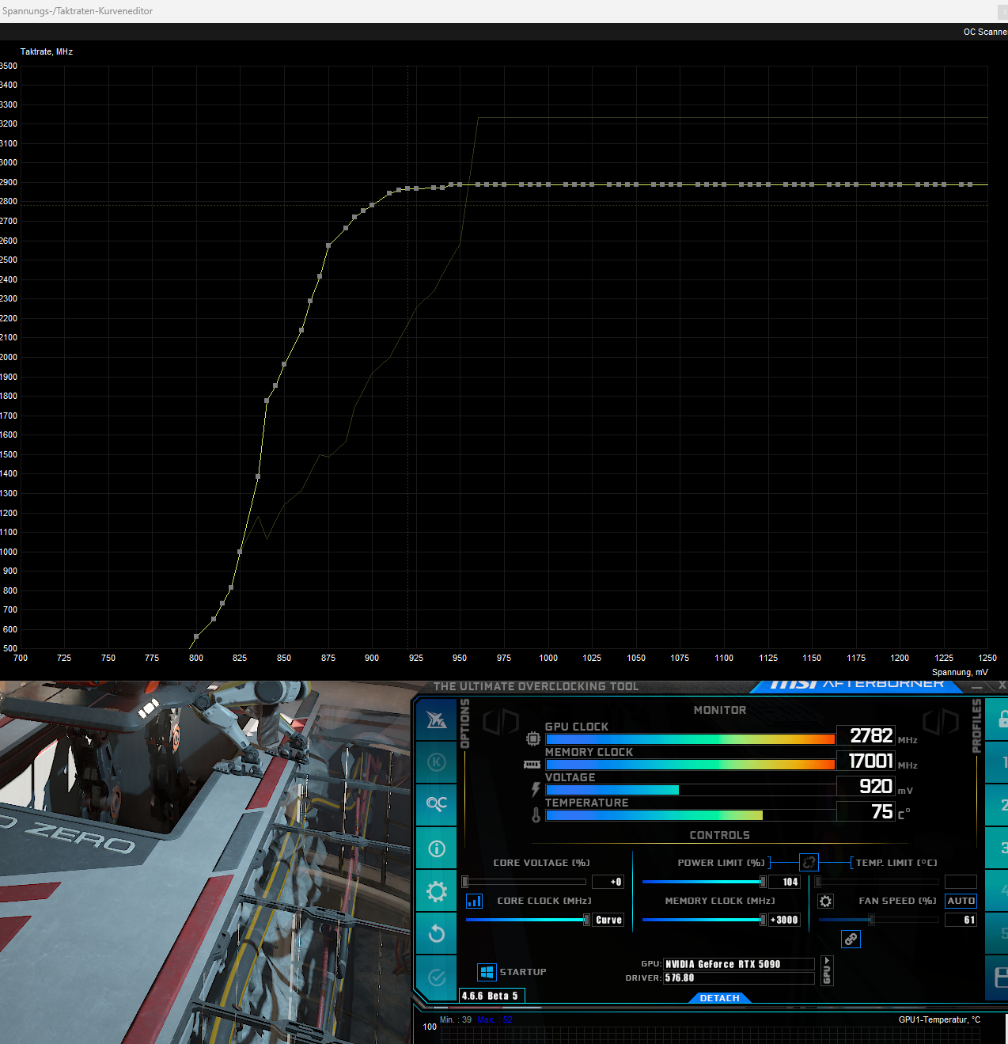Click the memory clock 17001 MHz readout
The width and height of the screenshot is (1008, 1044).
point(866,761)
